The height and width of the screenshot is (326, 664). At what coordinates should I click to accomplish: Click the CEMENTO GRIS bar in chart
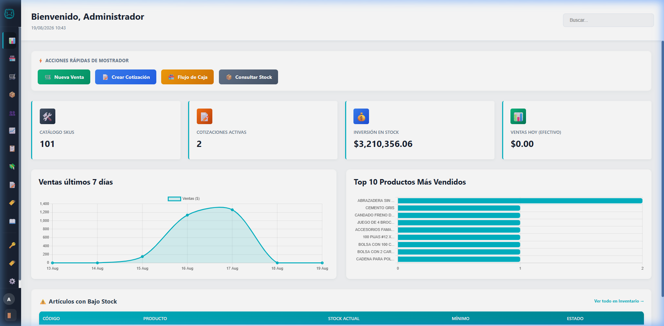coord(459,208)
